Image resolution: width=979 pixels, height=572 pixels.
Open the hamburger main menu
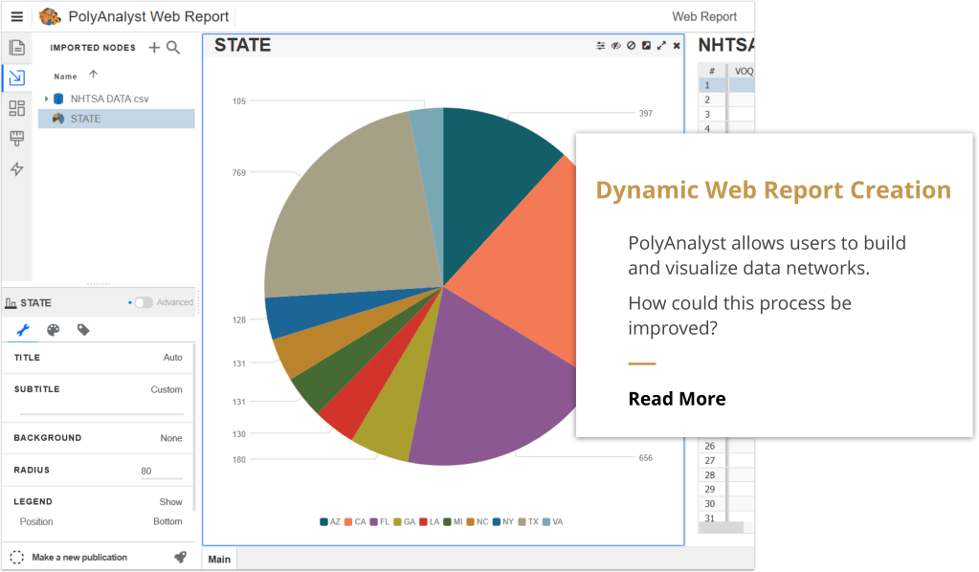tap(16, 16)
